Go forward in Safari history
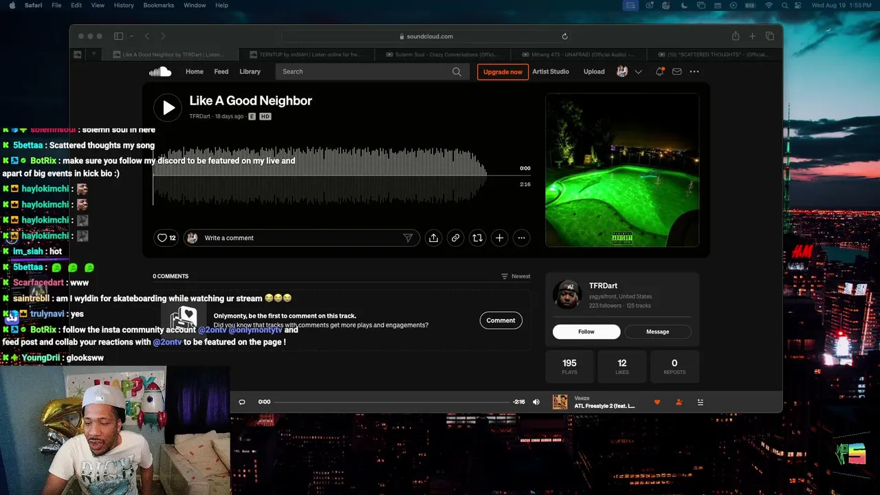880x495 pixels. tap(163, 36)
